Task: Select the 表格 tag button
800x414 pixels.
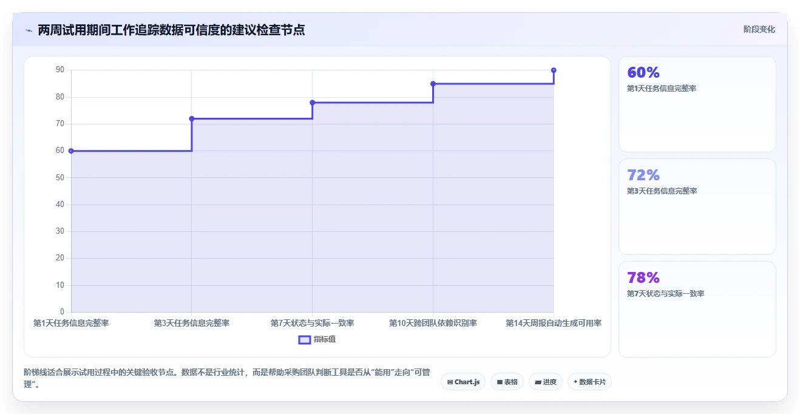Action: click(x=507, y=382)
